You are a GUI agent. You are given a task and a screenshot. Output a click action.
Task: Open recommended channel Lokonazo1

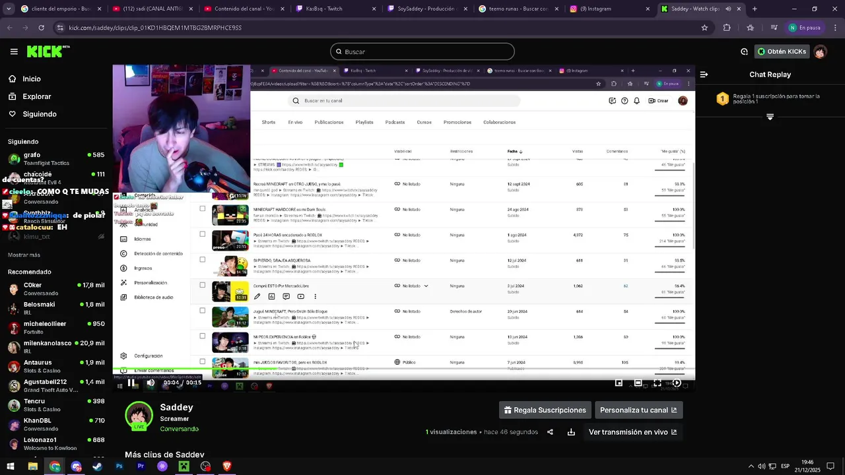(x=56, y=443)
